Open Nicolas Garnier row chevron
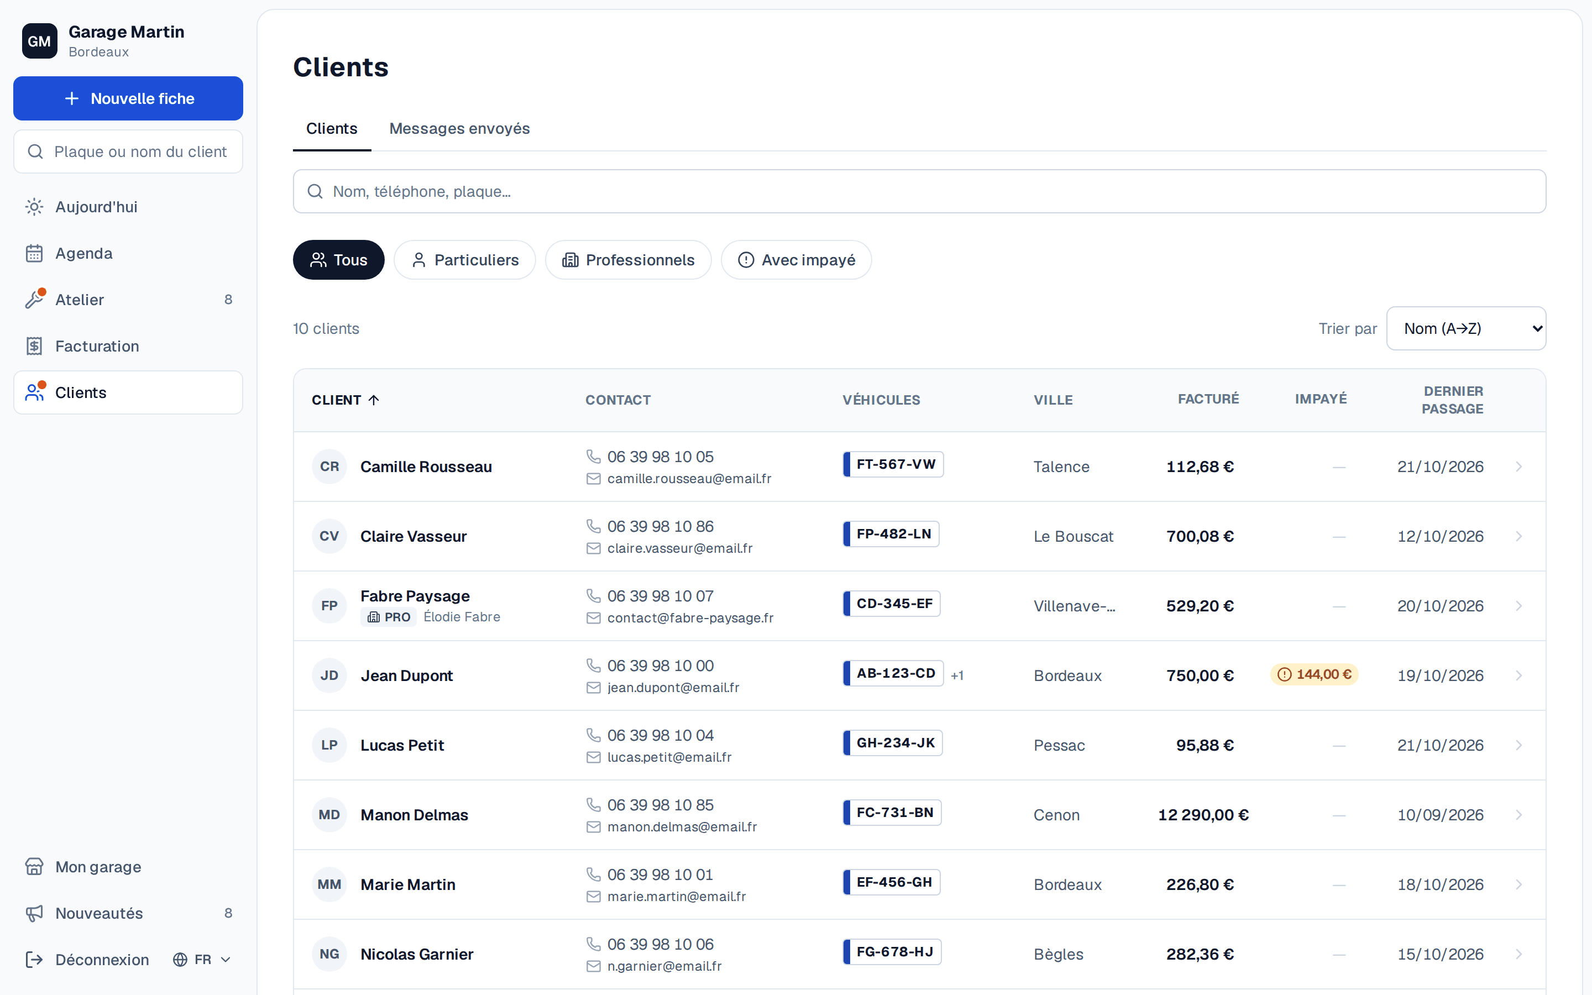 [x=1519, y=954]
